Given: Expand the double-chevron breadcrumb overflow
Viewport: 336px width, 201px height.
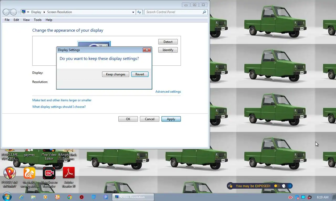Looking at the screenshot, I should click(28, 12).
